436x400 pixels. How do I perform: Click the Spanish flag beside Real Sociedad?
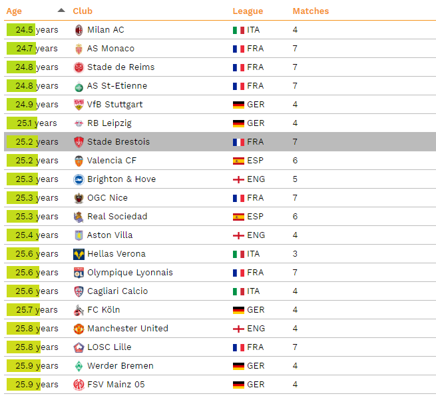coord(238,217)
